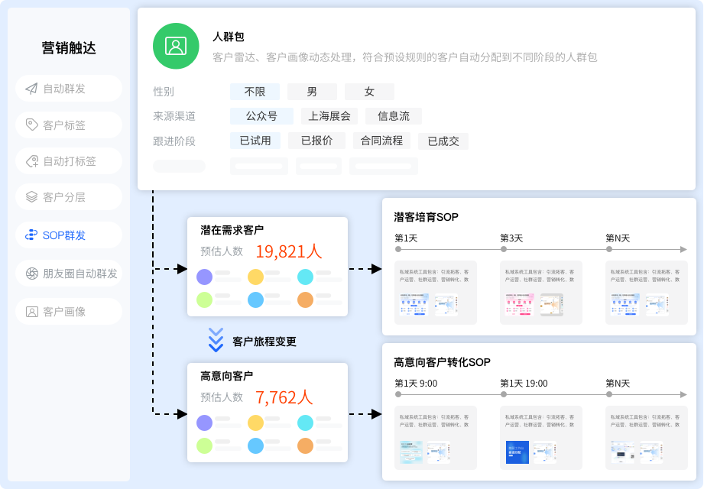The image size is (704, 489).
Task: Toggle 合同流程 follow-up stage
Action: click(x=381, y=141)
